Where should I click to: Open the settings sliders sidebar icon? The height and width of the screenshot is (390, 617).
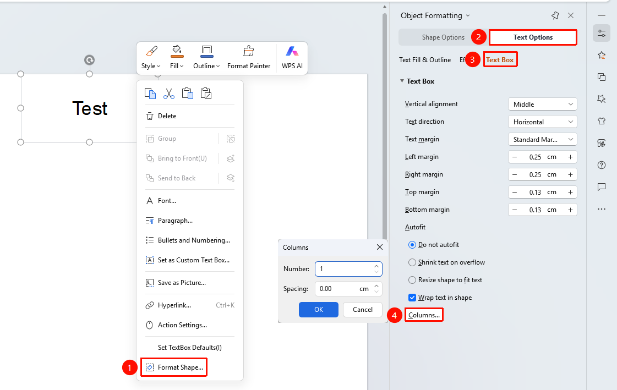(x=602, y=34)
